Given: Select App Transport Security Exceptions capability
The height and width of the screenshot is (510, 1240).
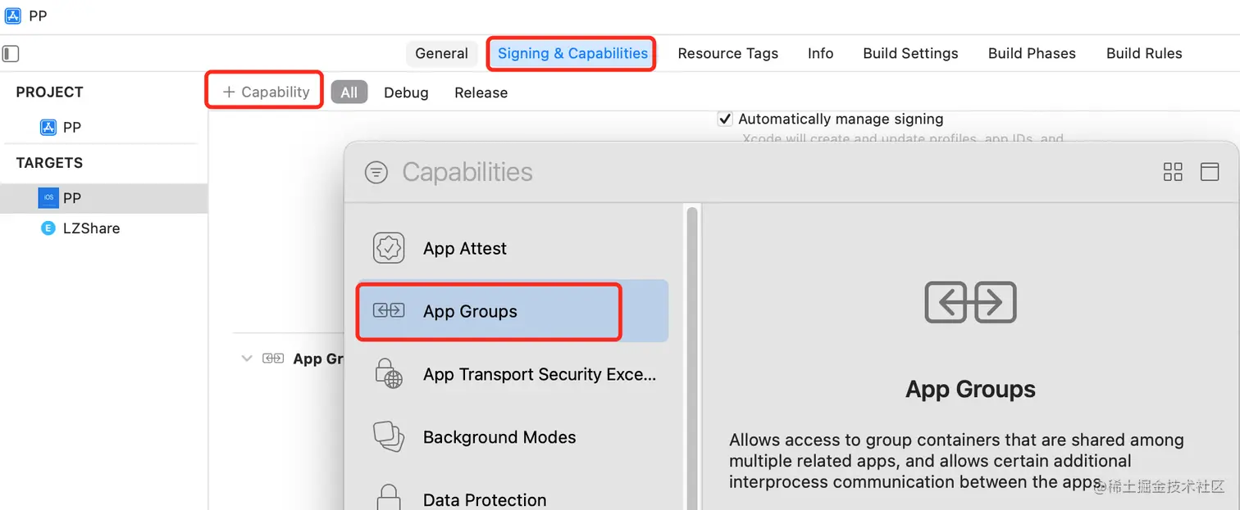Looking at the screenshot, I should (x=539, y=374).
